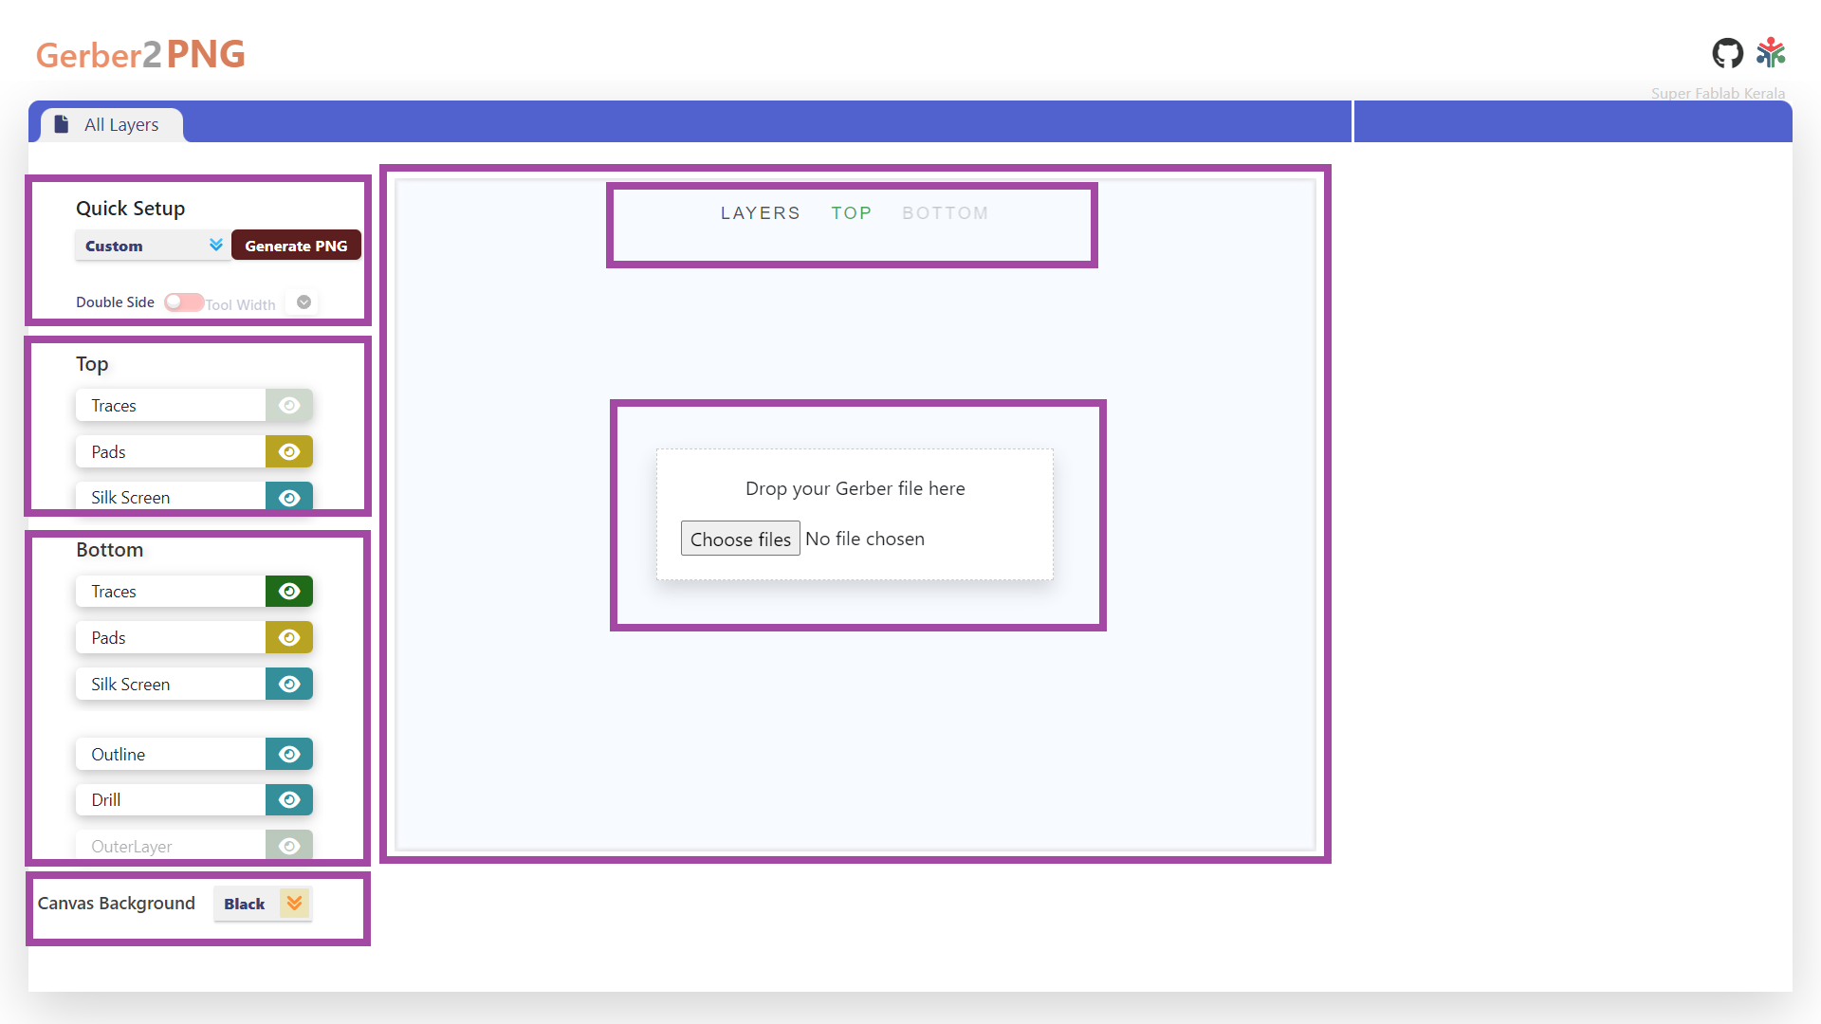Toggle the Outline layer eye icon
1821x1024 pixels.
pos(289,755)
